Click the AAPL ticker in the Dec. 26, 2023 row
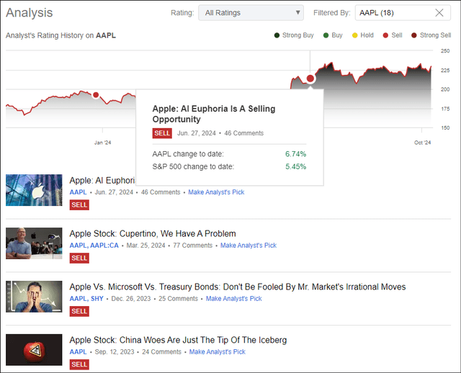The height and width of the screenshot is (373, 461). point(78,299)
